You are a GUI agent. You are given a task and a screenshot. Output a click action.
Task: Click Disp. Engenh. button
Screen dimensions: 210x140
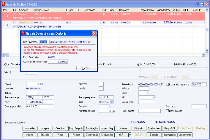click(76, 128)
